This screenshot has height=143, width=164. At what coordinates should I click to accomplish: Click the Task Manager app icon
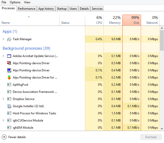[9, 39]
